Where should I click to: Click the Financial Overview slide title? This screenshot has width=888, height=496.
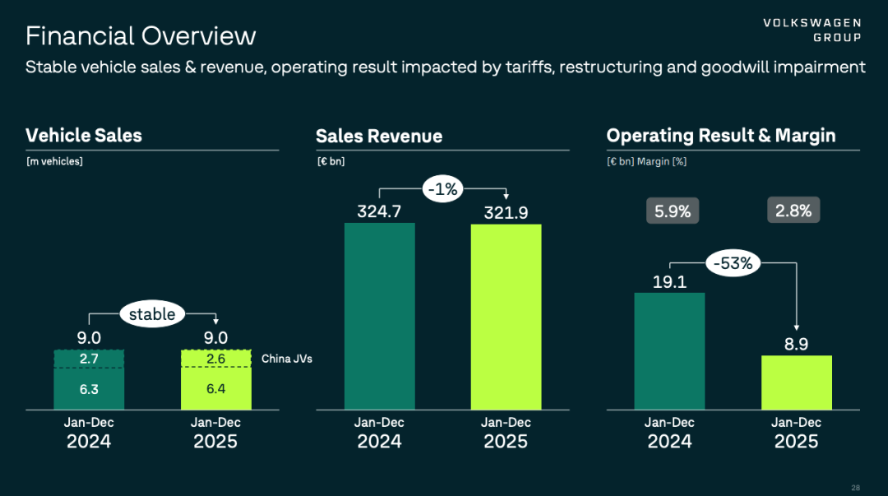[x=141, y=36]
